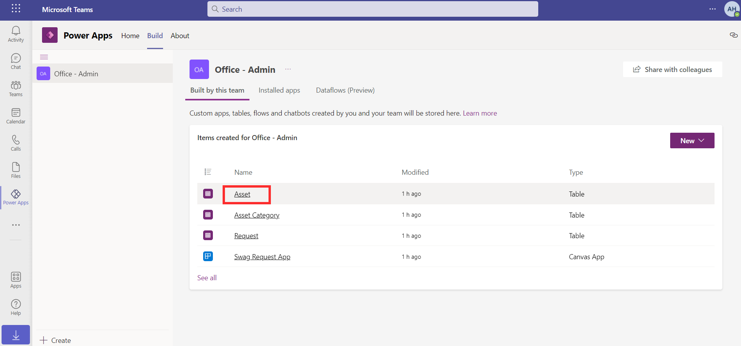
Task: Open the ellipsis menu beside Office - Admin
Action: 288,69
